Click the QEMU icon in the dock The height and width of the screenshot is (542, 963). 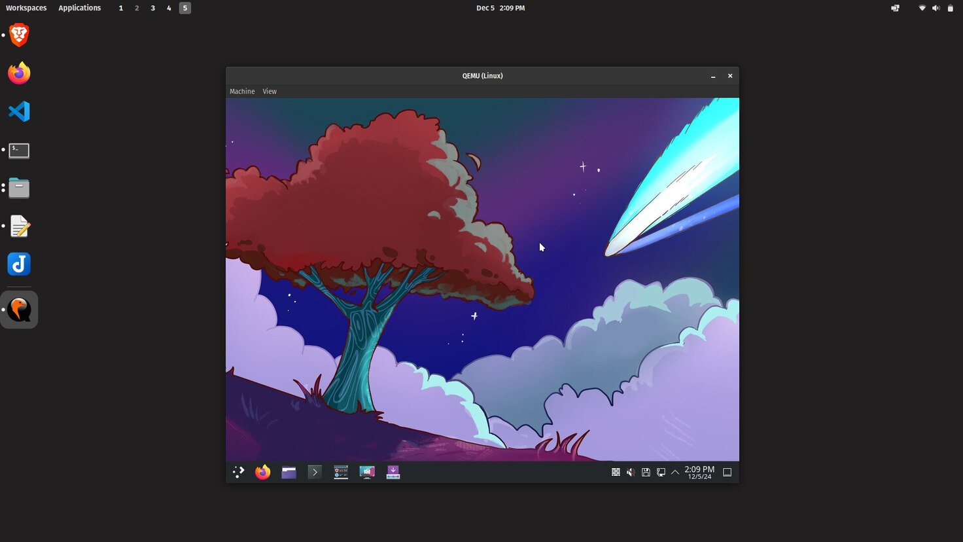(19, 310)
